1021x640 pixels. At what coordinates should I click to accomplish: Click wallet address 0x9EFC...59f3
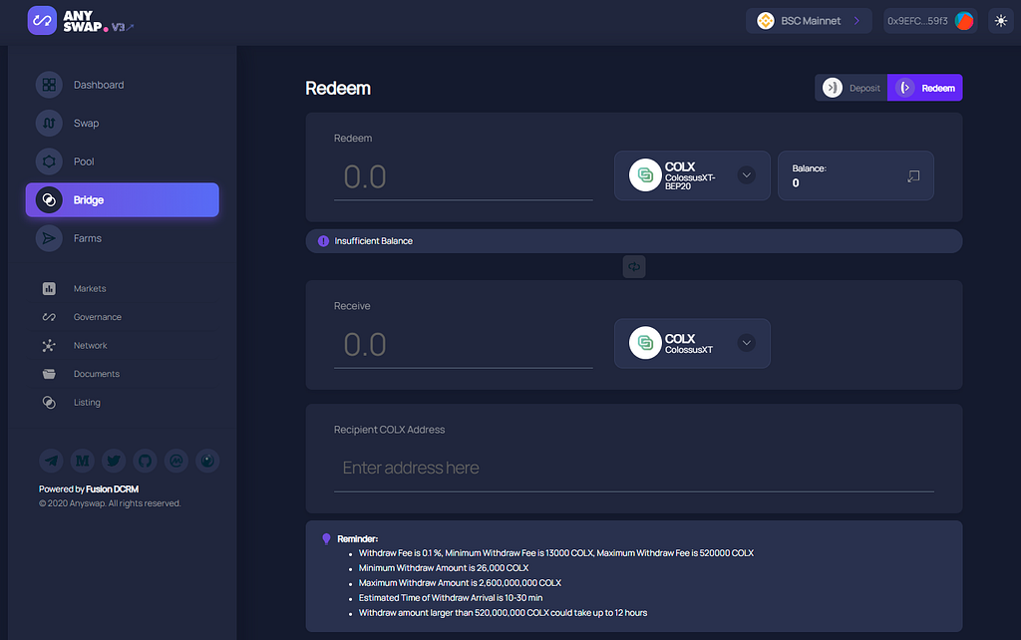point(929,21)
